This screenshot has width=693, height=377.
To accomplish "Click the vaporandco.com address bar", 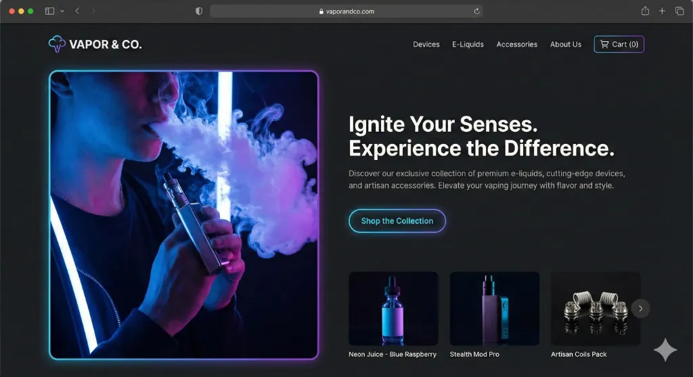I will click(x=346, y=11).
